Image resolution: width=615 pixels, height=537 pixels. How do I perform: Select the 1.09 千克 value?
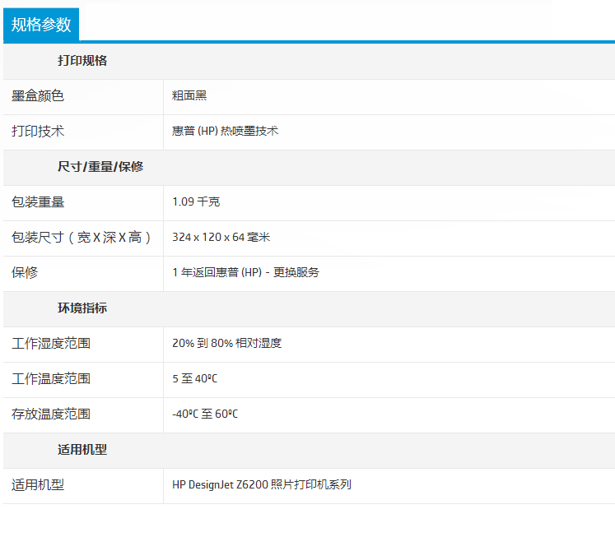point(196,201)
